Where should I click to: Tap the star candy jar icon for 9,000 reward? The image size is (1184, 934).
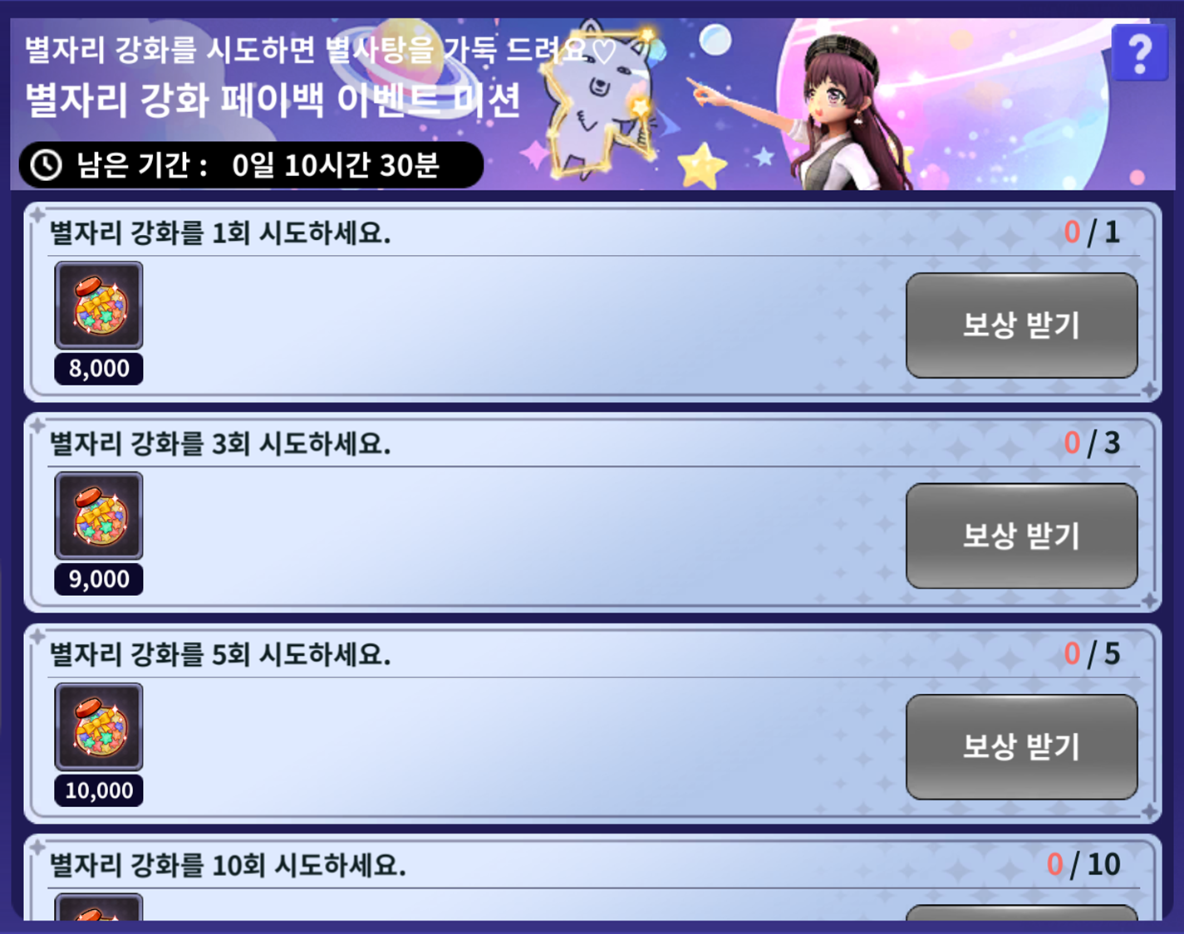pos(99,516)
